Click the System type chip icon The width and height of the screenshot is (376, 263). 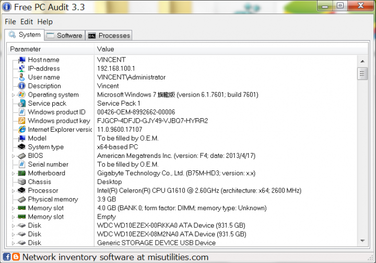tap(22, 147)
